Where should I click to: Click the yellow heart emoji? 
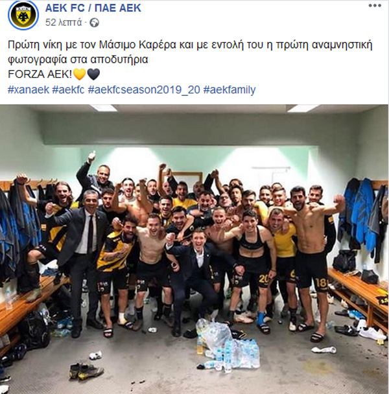(x=80, y=75)
